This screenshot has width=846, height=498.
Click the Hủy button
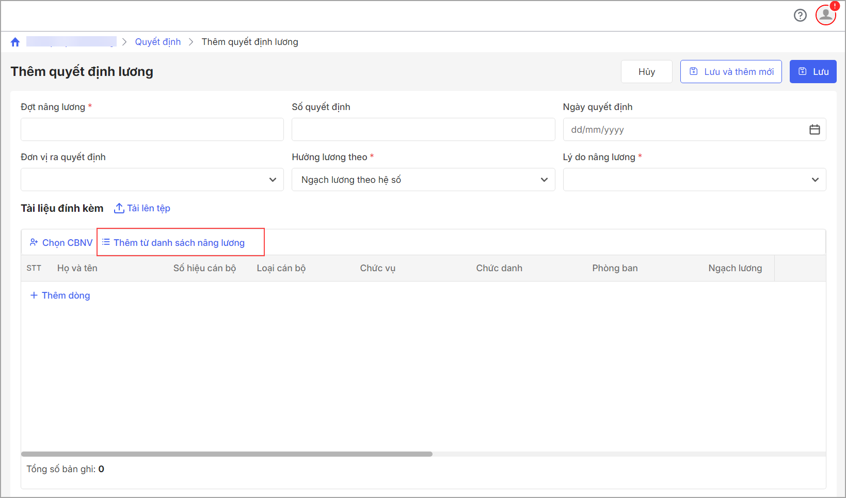point(646,72)
